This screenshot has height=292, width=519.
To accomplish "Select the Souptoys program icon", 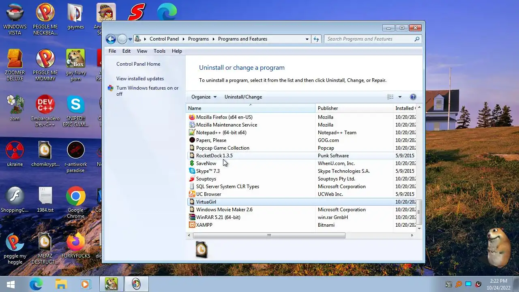I will [192, 179].
